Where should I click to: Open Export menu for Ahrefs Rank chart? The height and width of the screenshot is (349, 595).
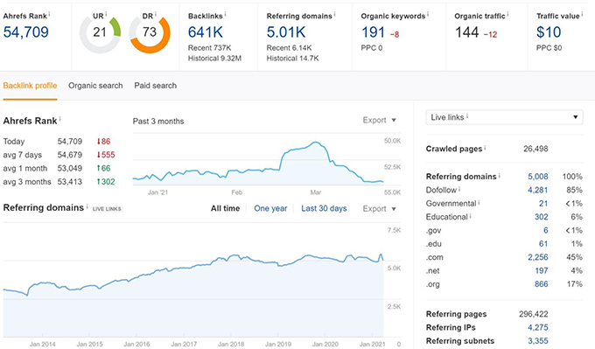click(x=379, y=120)
